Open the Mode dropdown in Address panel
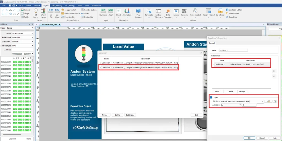The image size is (282, 141). click(20, 28)
